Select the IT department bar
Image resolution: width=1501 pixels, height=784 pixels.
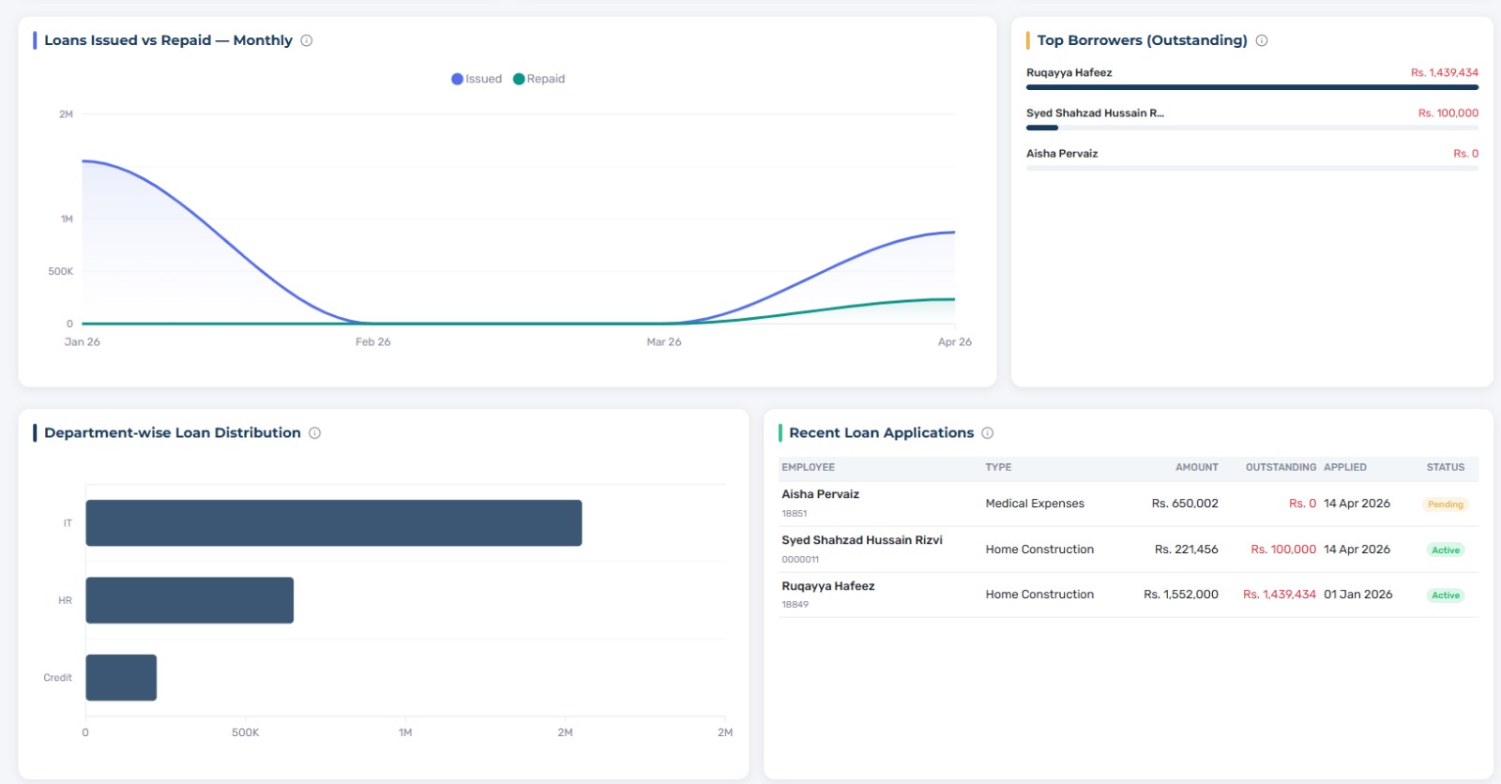(334, 522)
